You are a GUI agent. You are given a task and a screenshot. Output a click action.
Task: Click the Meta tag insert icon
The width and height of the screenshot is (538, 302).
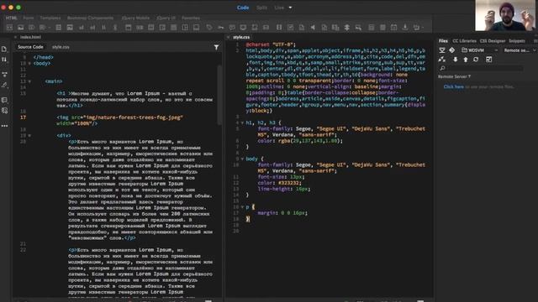(x=209, y=28)
